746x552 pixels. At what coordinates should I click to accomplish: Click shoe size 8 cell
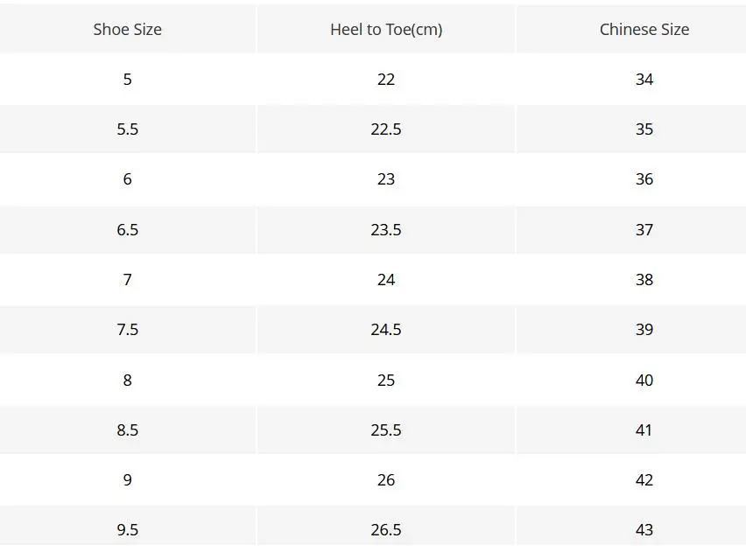pyautogui.click(x=128, y=381)
